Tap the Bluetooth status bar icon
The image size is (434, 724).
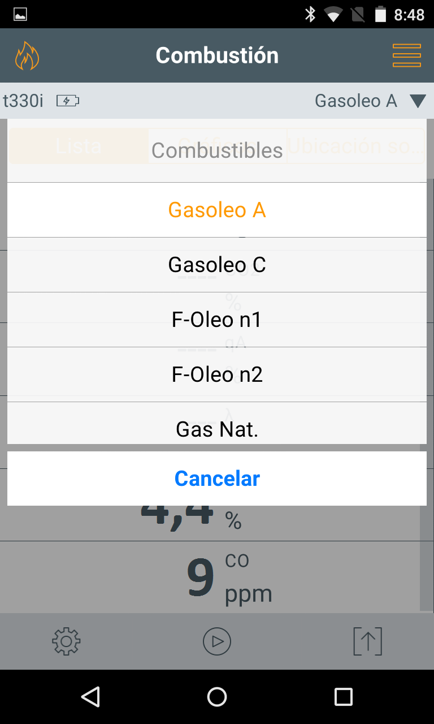pos(310,14)
